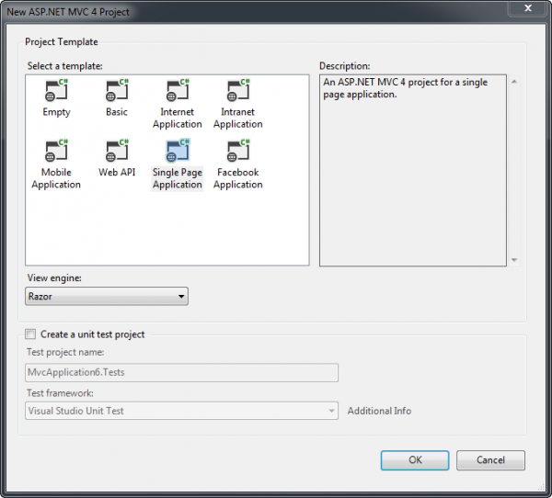Click the Test project name field
552x498 pixels.
tap(181, 372)
